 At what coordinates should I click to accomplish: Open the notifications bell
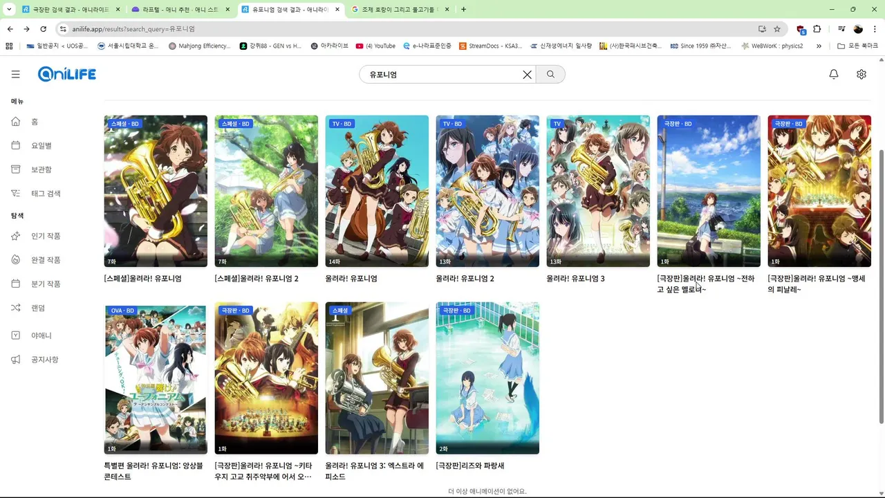point(834,74)
